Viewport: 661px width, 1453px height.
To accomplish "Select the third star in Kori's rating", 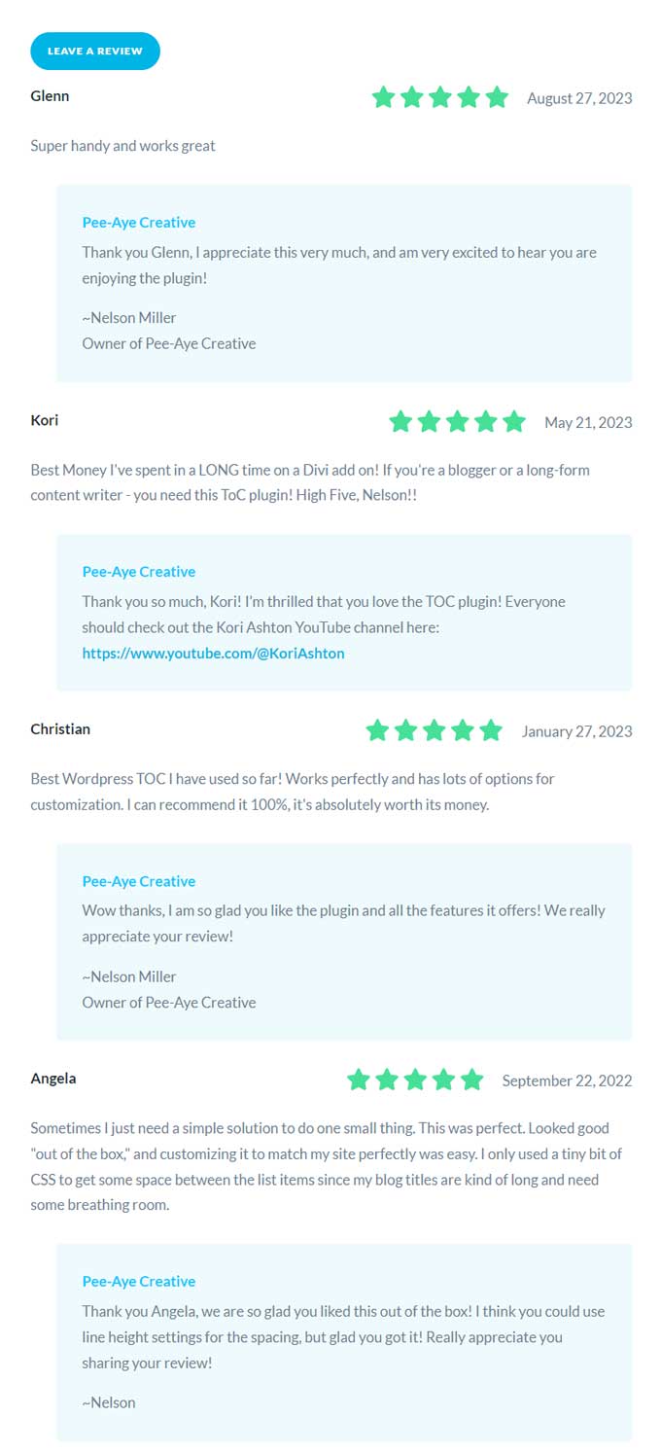I will point(457,422).
